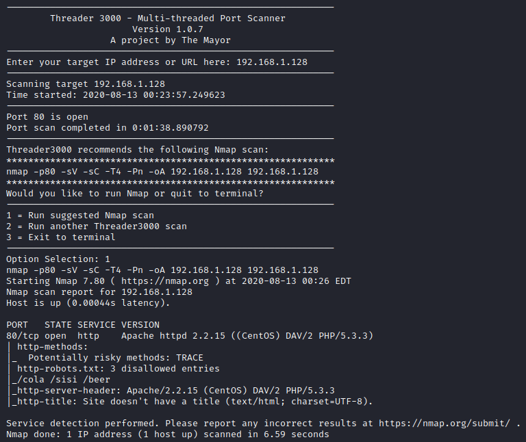Open the https://nmap.org/submit/ report link
Image resolution: width=526 pixels, height=442 pixels.
444,424
